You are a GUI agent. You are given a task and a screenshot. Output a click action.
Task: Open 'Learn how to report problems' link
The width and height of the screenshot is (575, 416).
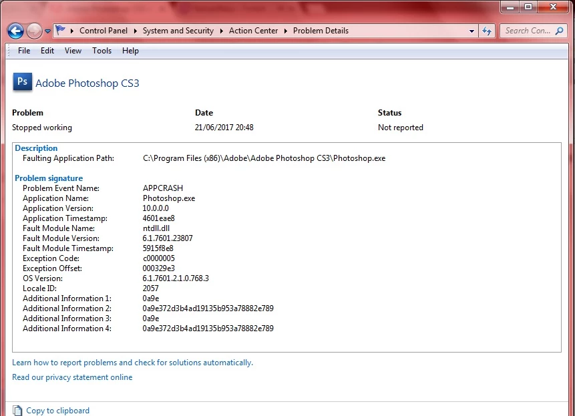[132, 363]
